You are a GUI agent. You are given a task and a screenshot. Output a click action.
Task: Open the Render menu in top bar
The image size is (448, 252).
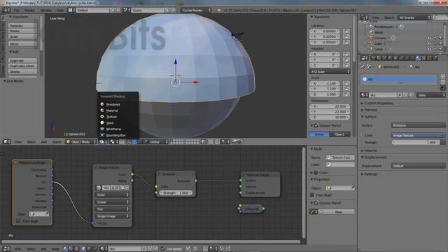tap(29, 10)
